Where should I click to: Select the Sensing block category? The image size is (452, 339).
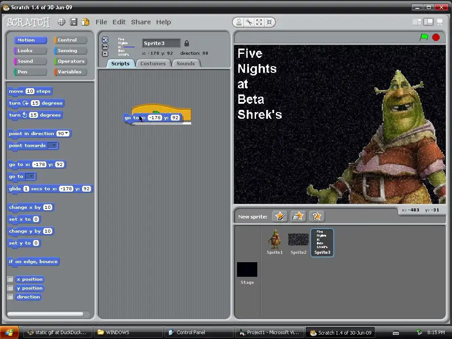(70, 51)
